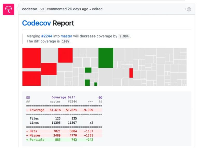The height and width of the screenshot is (152, 200).
Task: Click the 51.62% coverage value
Action: tap(72, 110)
